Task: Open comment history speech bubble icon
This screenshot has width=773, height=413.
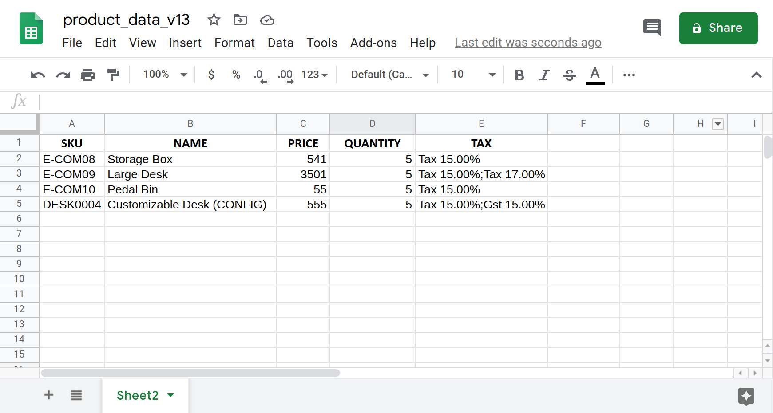Action: tap(652, 28)
